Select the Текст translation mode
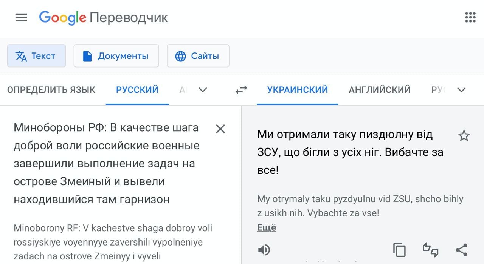This screenshot has height=264, width=484. 36,56
